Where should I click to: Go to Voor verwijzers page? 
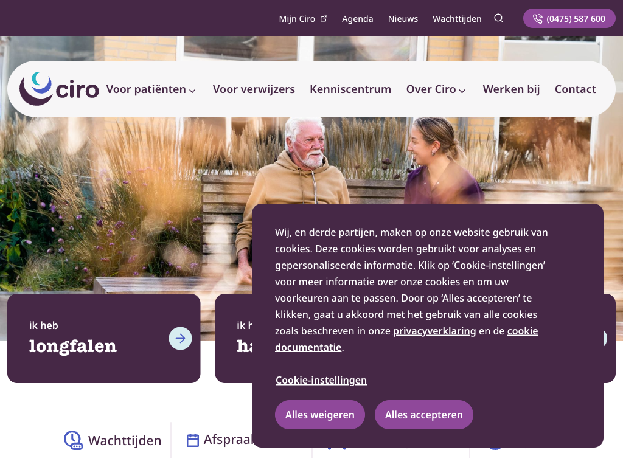click(254, 89)
